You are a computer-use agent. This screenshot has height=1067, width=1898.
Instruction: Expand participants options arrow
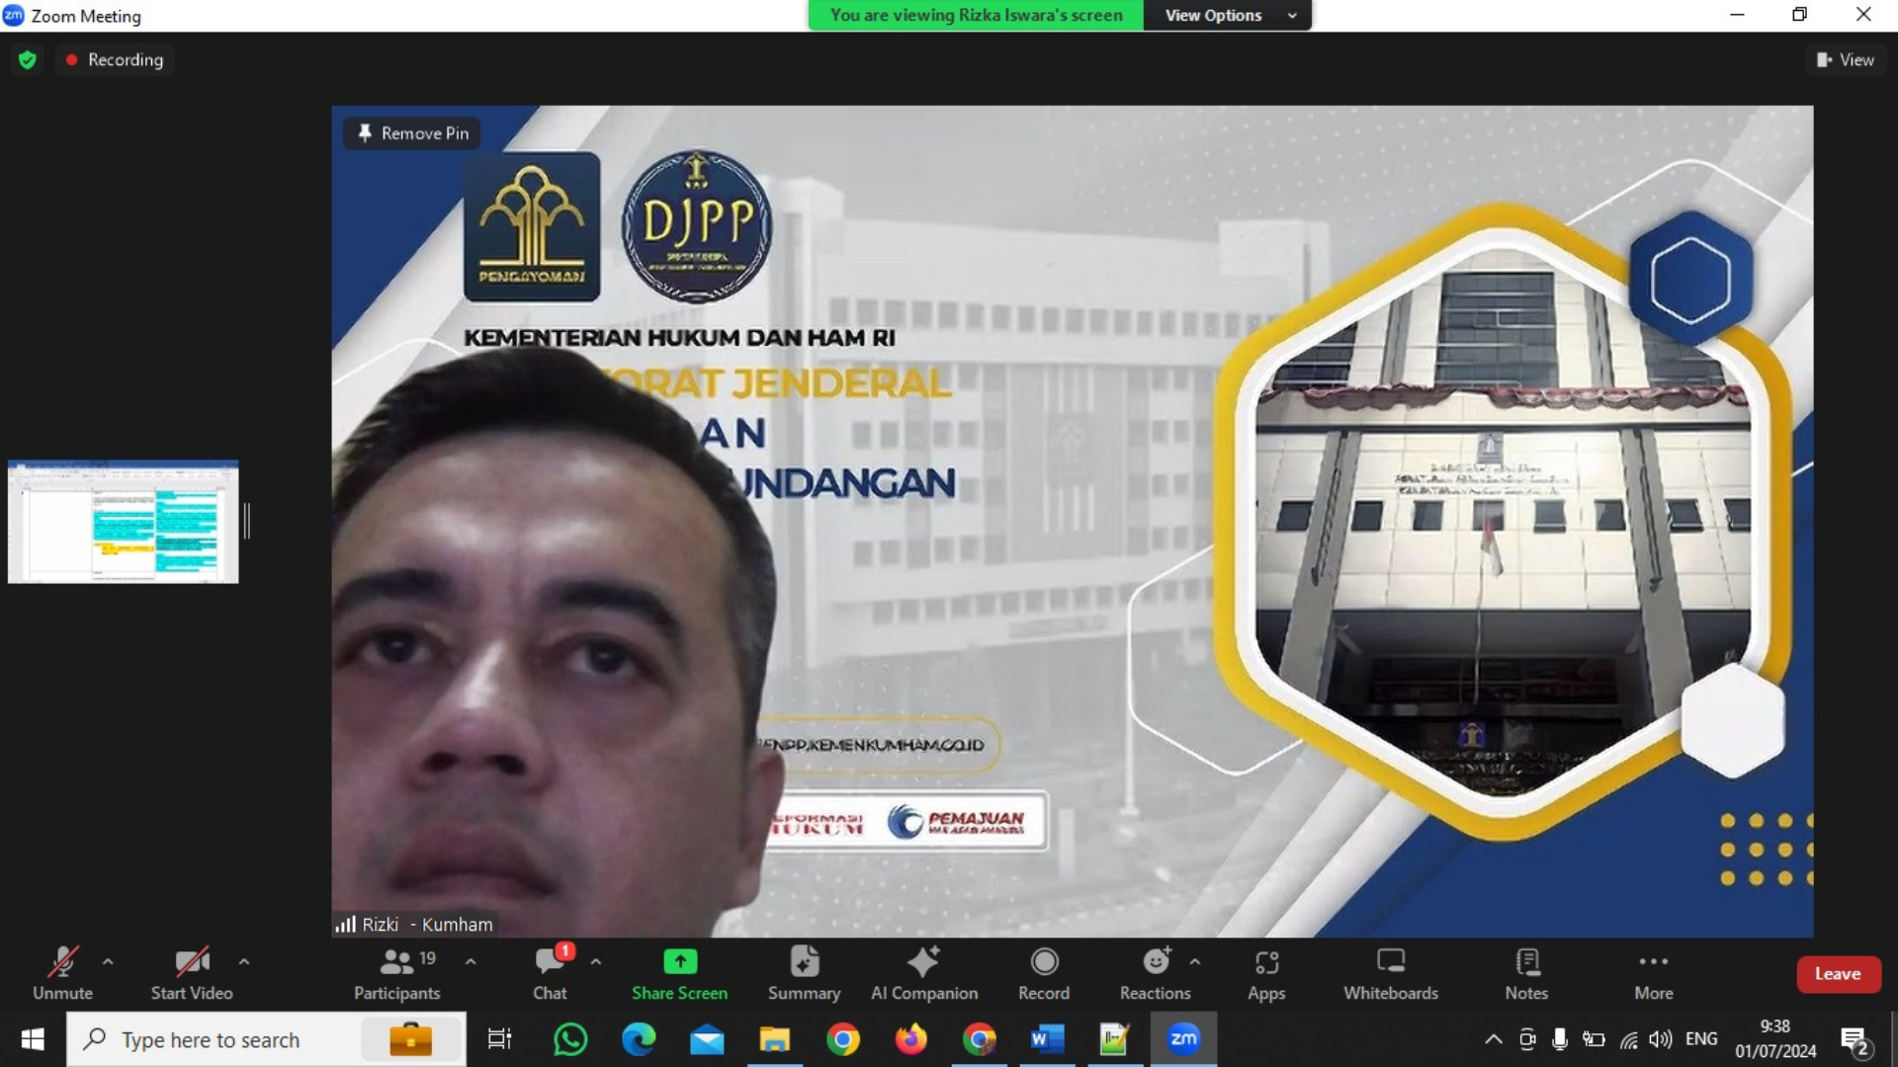[x=471, y=961]
